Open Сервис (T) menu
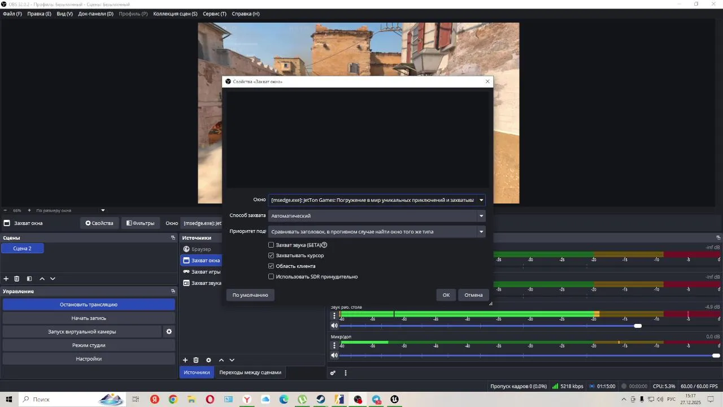The height and width of the screenshot is (407, 723). (x=215, y=14)
